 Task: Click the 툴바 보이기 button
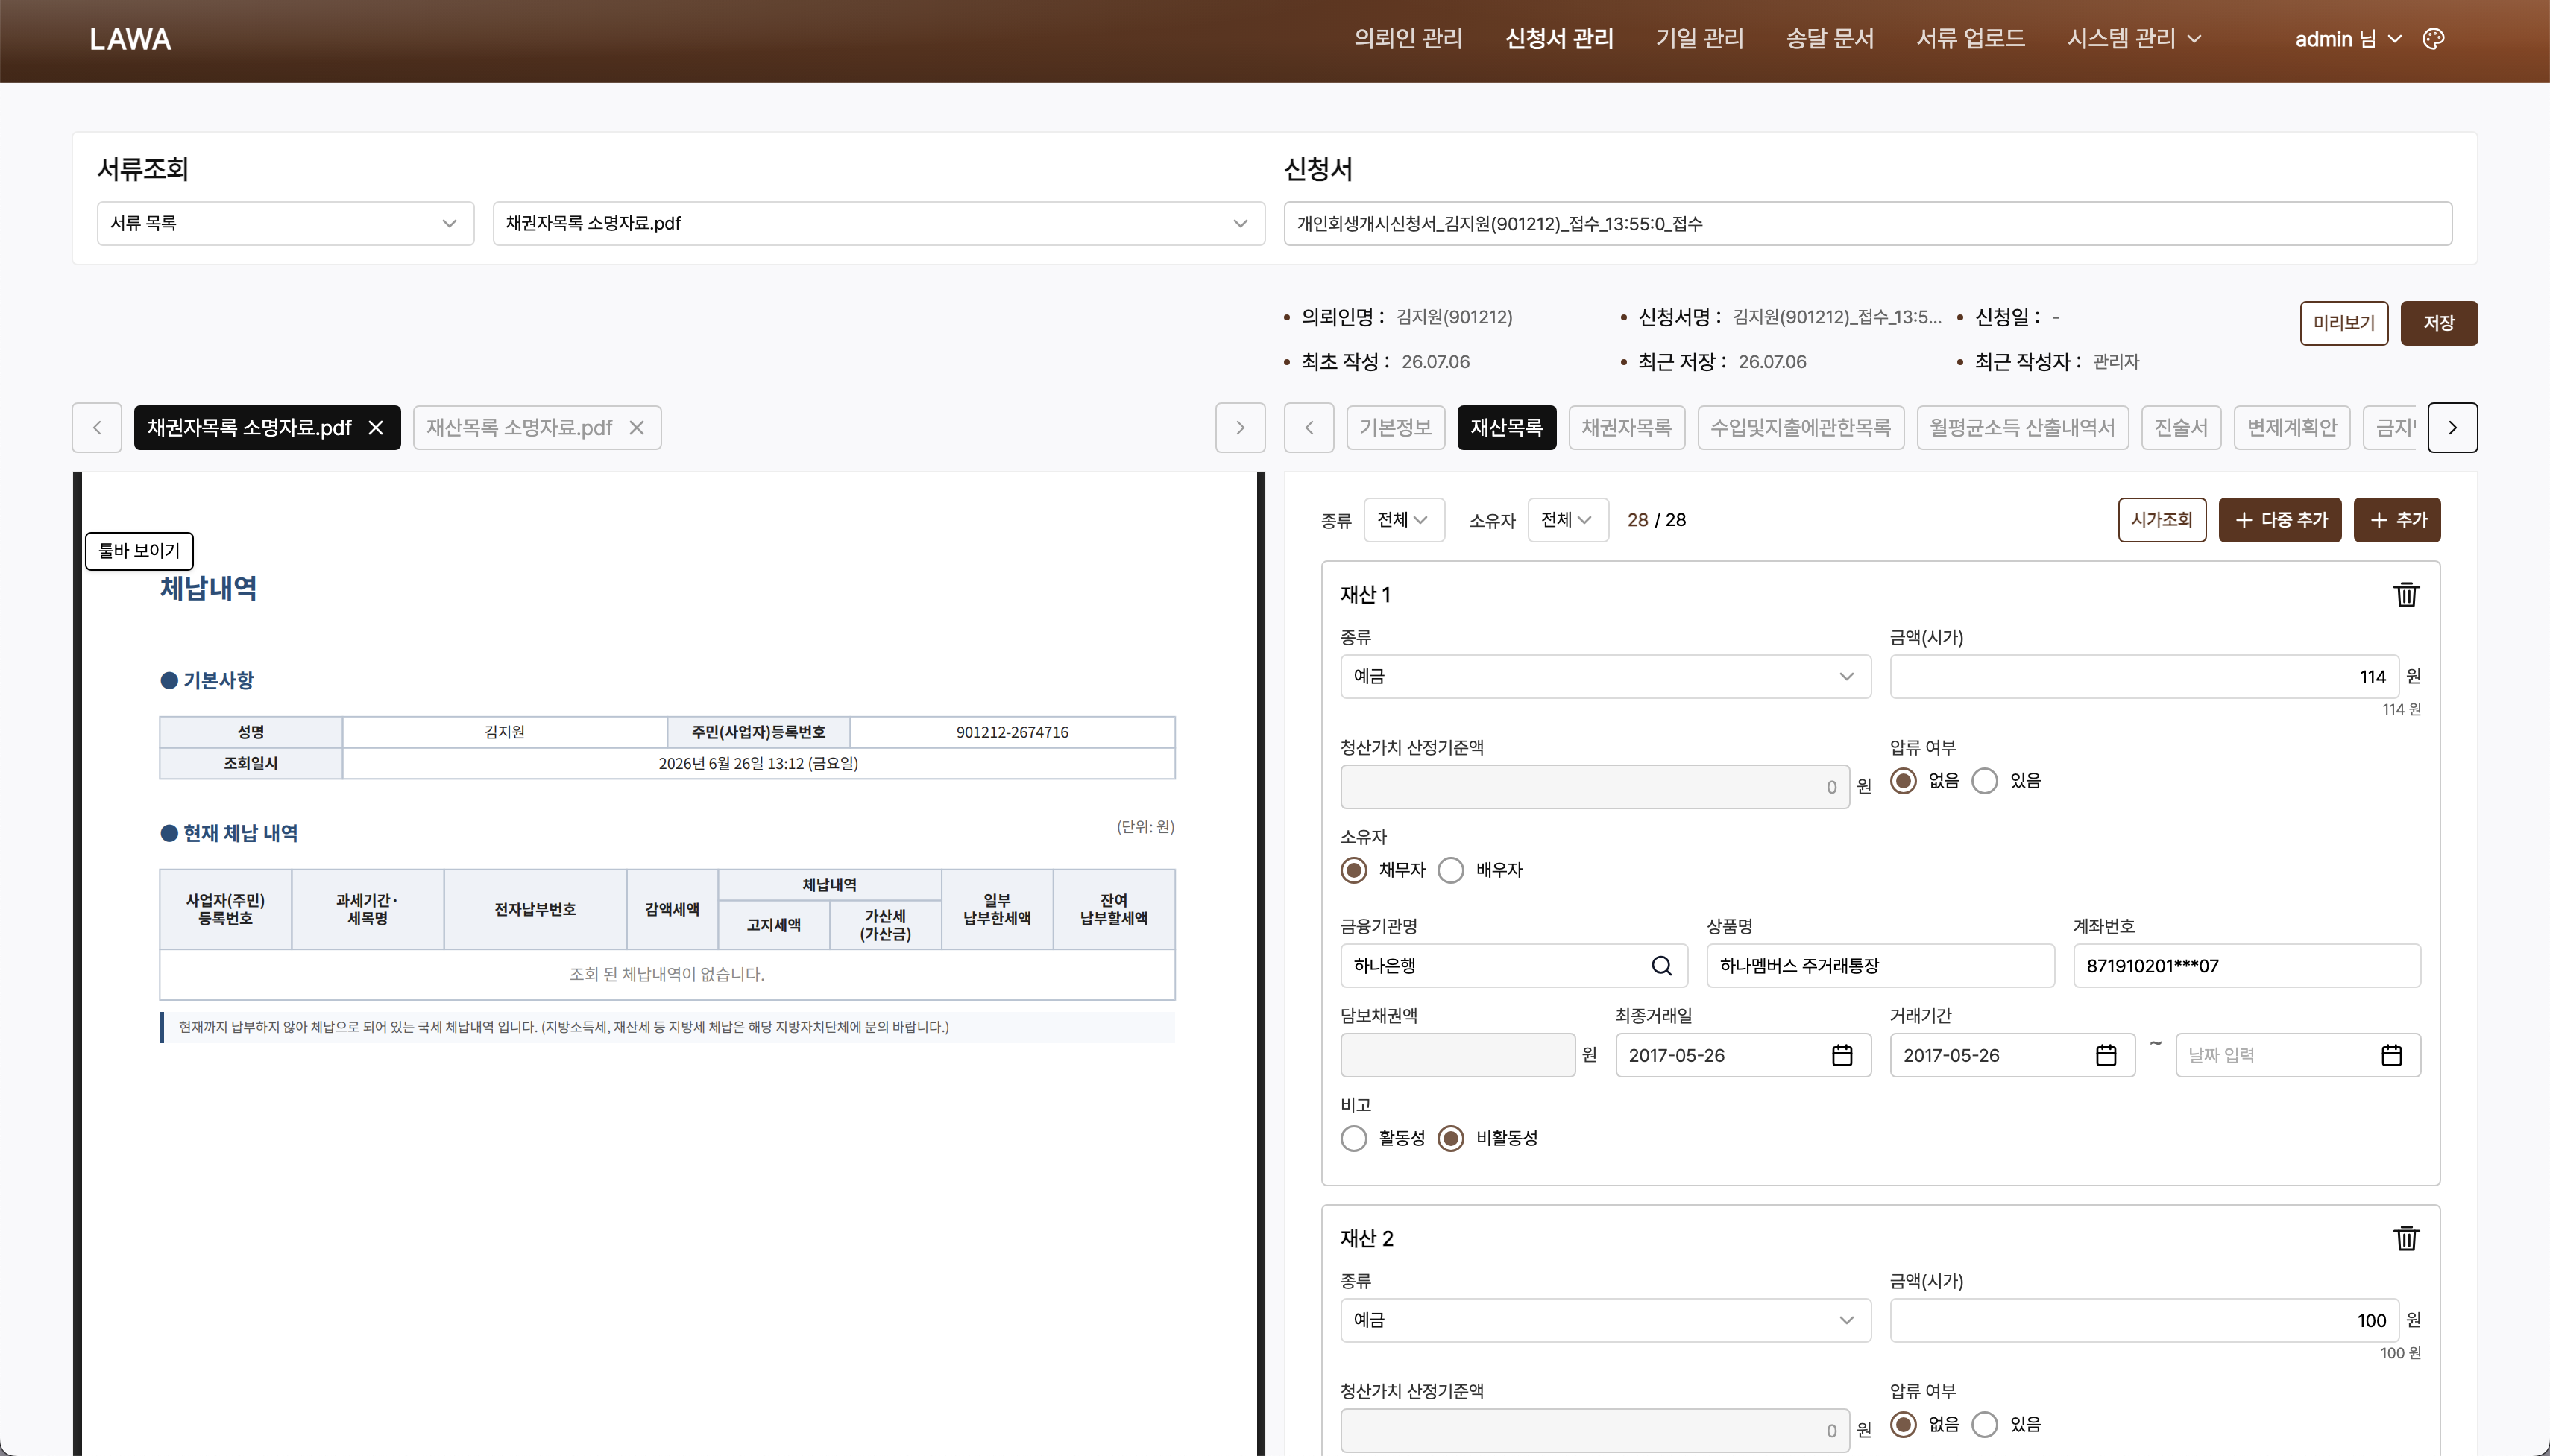[x=139, y=551]
